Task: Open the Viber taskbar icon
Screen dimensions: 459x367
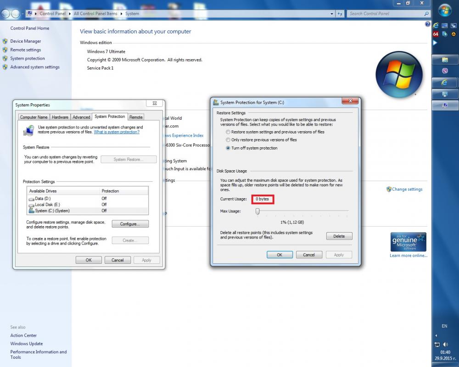Action: pos(445,71)
